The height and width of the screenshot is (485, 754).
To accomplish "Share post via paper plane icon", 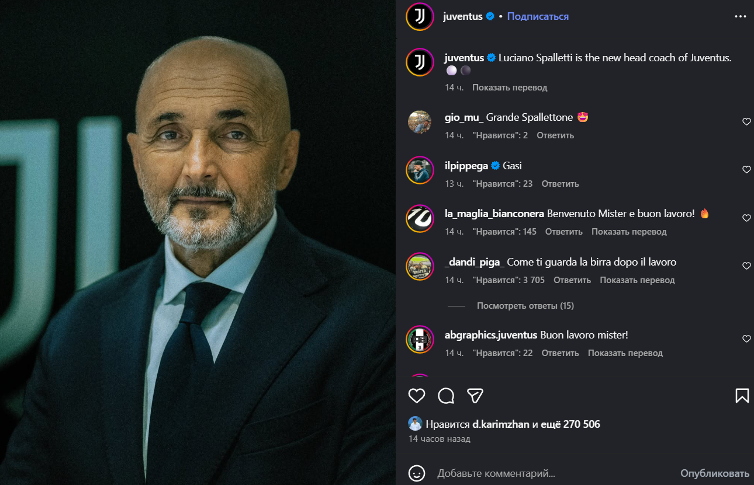I will pyautogui.click(x=475, y=396).
